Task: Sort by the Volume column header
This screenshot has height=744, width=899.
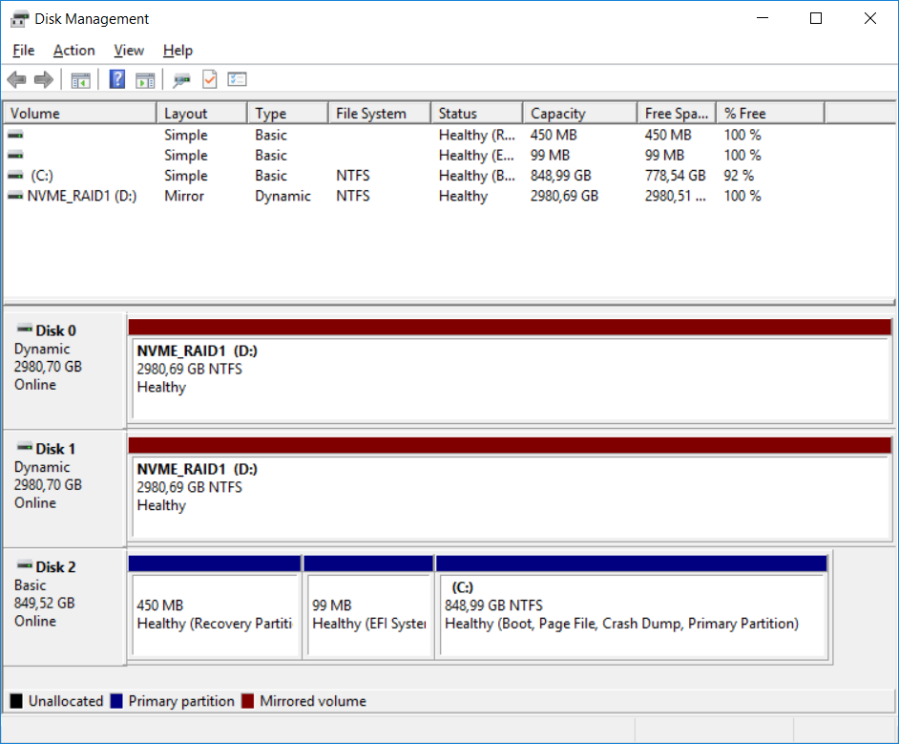Action: (80, 113)
